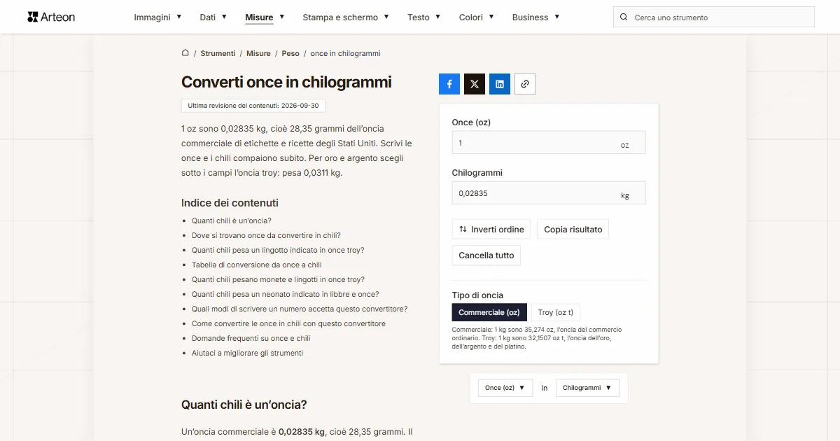Jump to 'Quali modi di scrivere un numero'
Screen dimensions: 840x441
[x=300, y=309]
